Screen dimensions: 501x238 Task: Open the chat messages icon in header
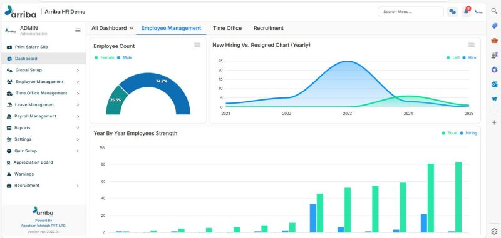click(452, 12)
